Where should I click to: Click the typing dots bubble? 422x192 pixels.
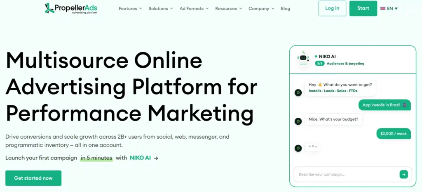click(313, 147)
